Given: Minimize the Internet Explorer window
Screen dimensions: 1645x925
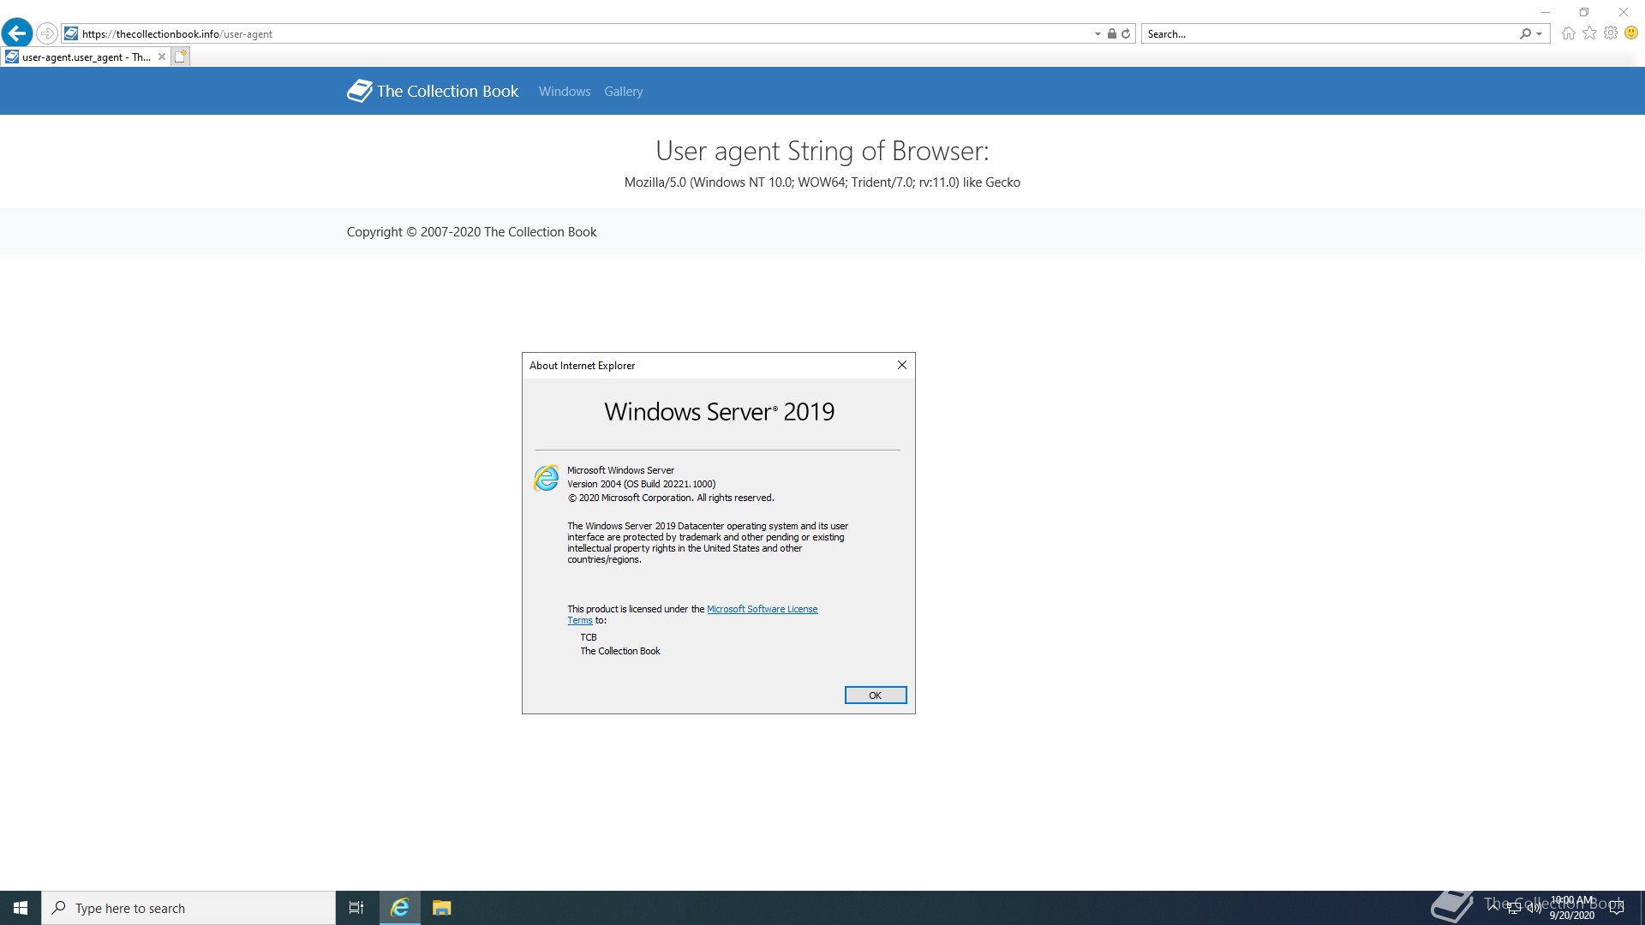Looking at the screenshot, I should 1546,12.
